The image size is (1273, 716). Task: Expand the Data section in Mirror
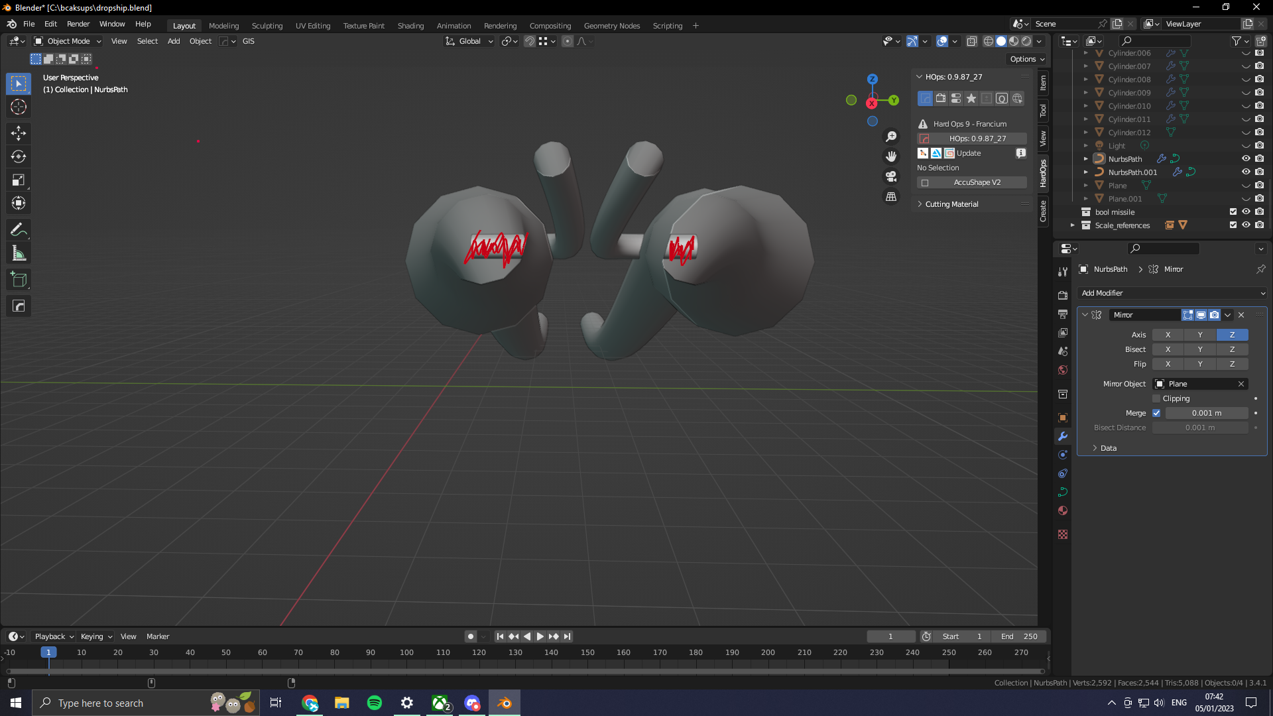1108,448
